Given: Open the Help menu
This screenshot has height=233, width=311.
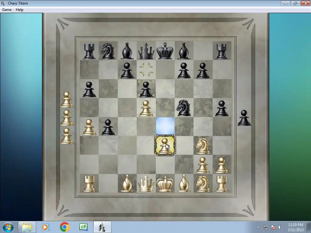Looking at the screenshot, I should click(x=19, y=10).
